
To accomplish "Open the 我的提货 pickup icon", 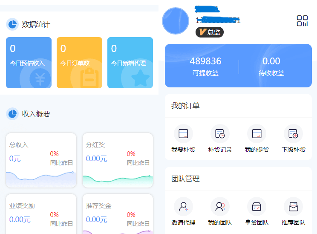I will pyautogui.click(x=256, y=134).
